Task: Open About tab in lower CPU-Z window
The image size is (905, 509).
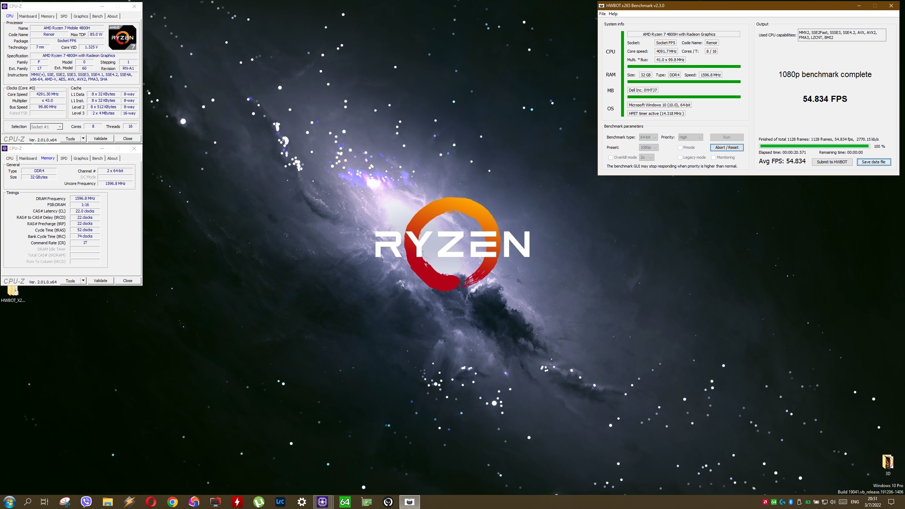Action: click(x=112, y=158)
